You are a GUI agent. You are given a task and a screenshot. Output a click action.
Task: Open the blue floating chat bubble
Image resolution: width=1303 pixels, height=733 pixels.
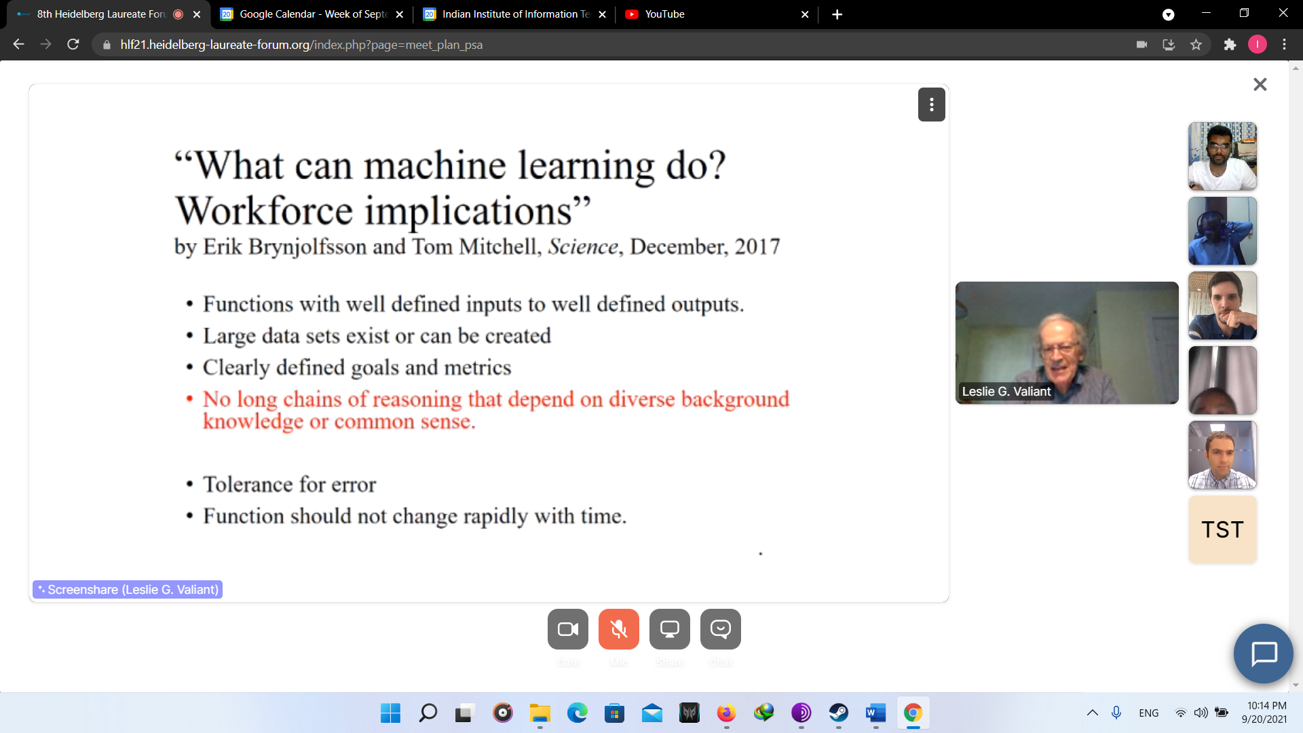tap(1263, 654)
